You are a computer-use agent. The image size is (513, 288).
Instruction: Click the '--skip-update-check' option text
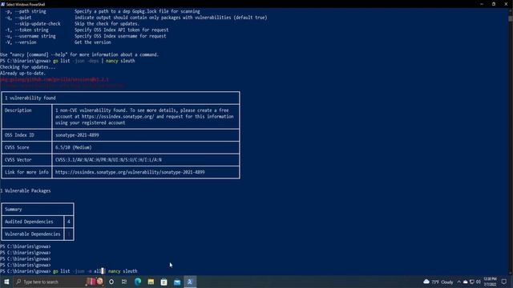[38, 23]
